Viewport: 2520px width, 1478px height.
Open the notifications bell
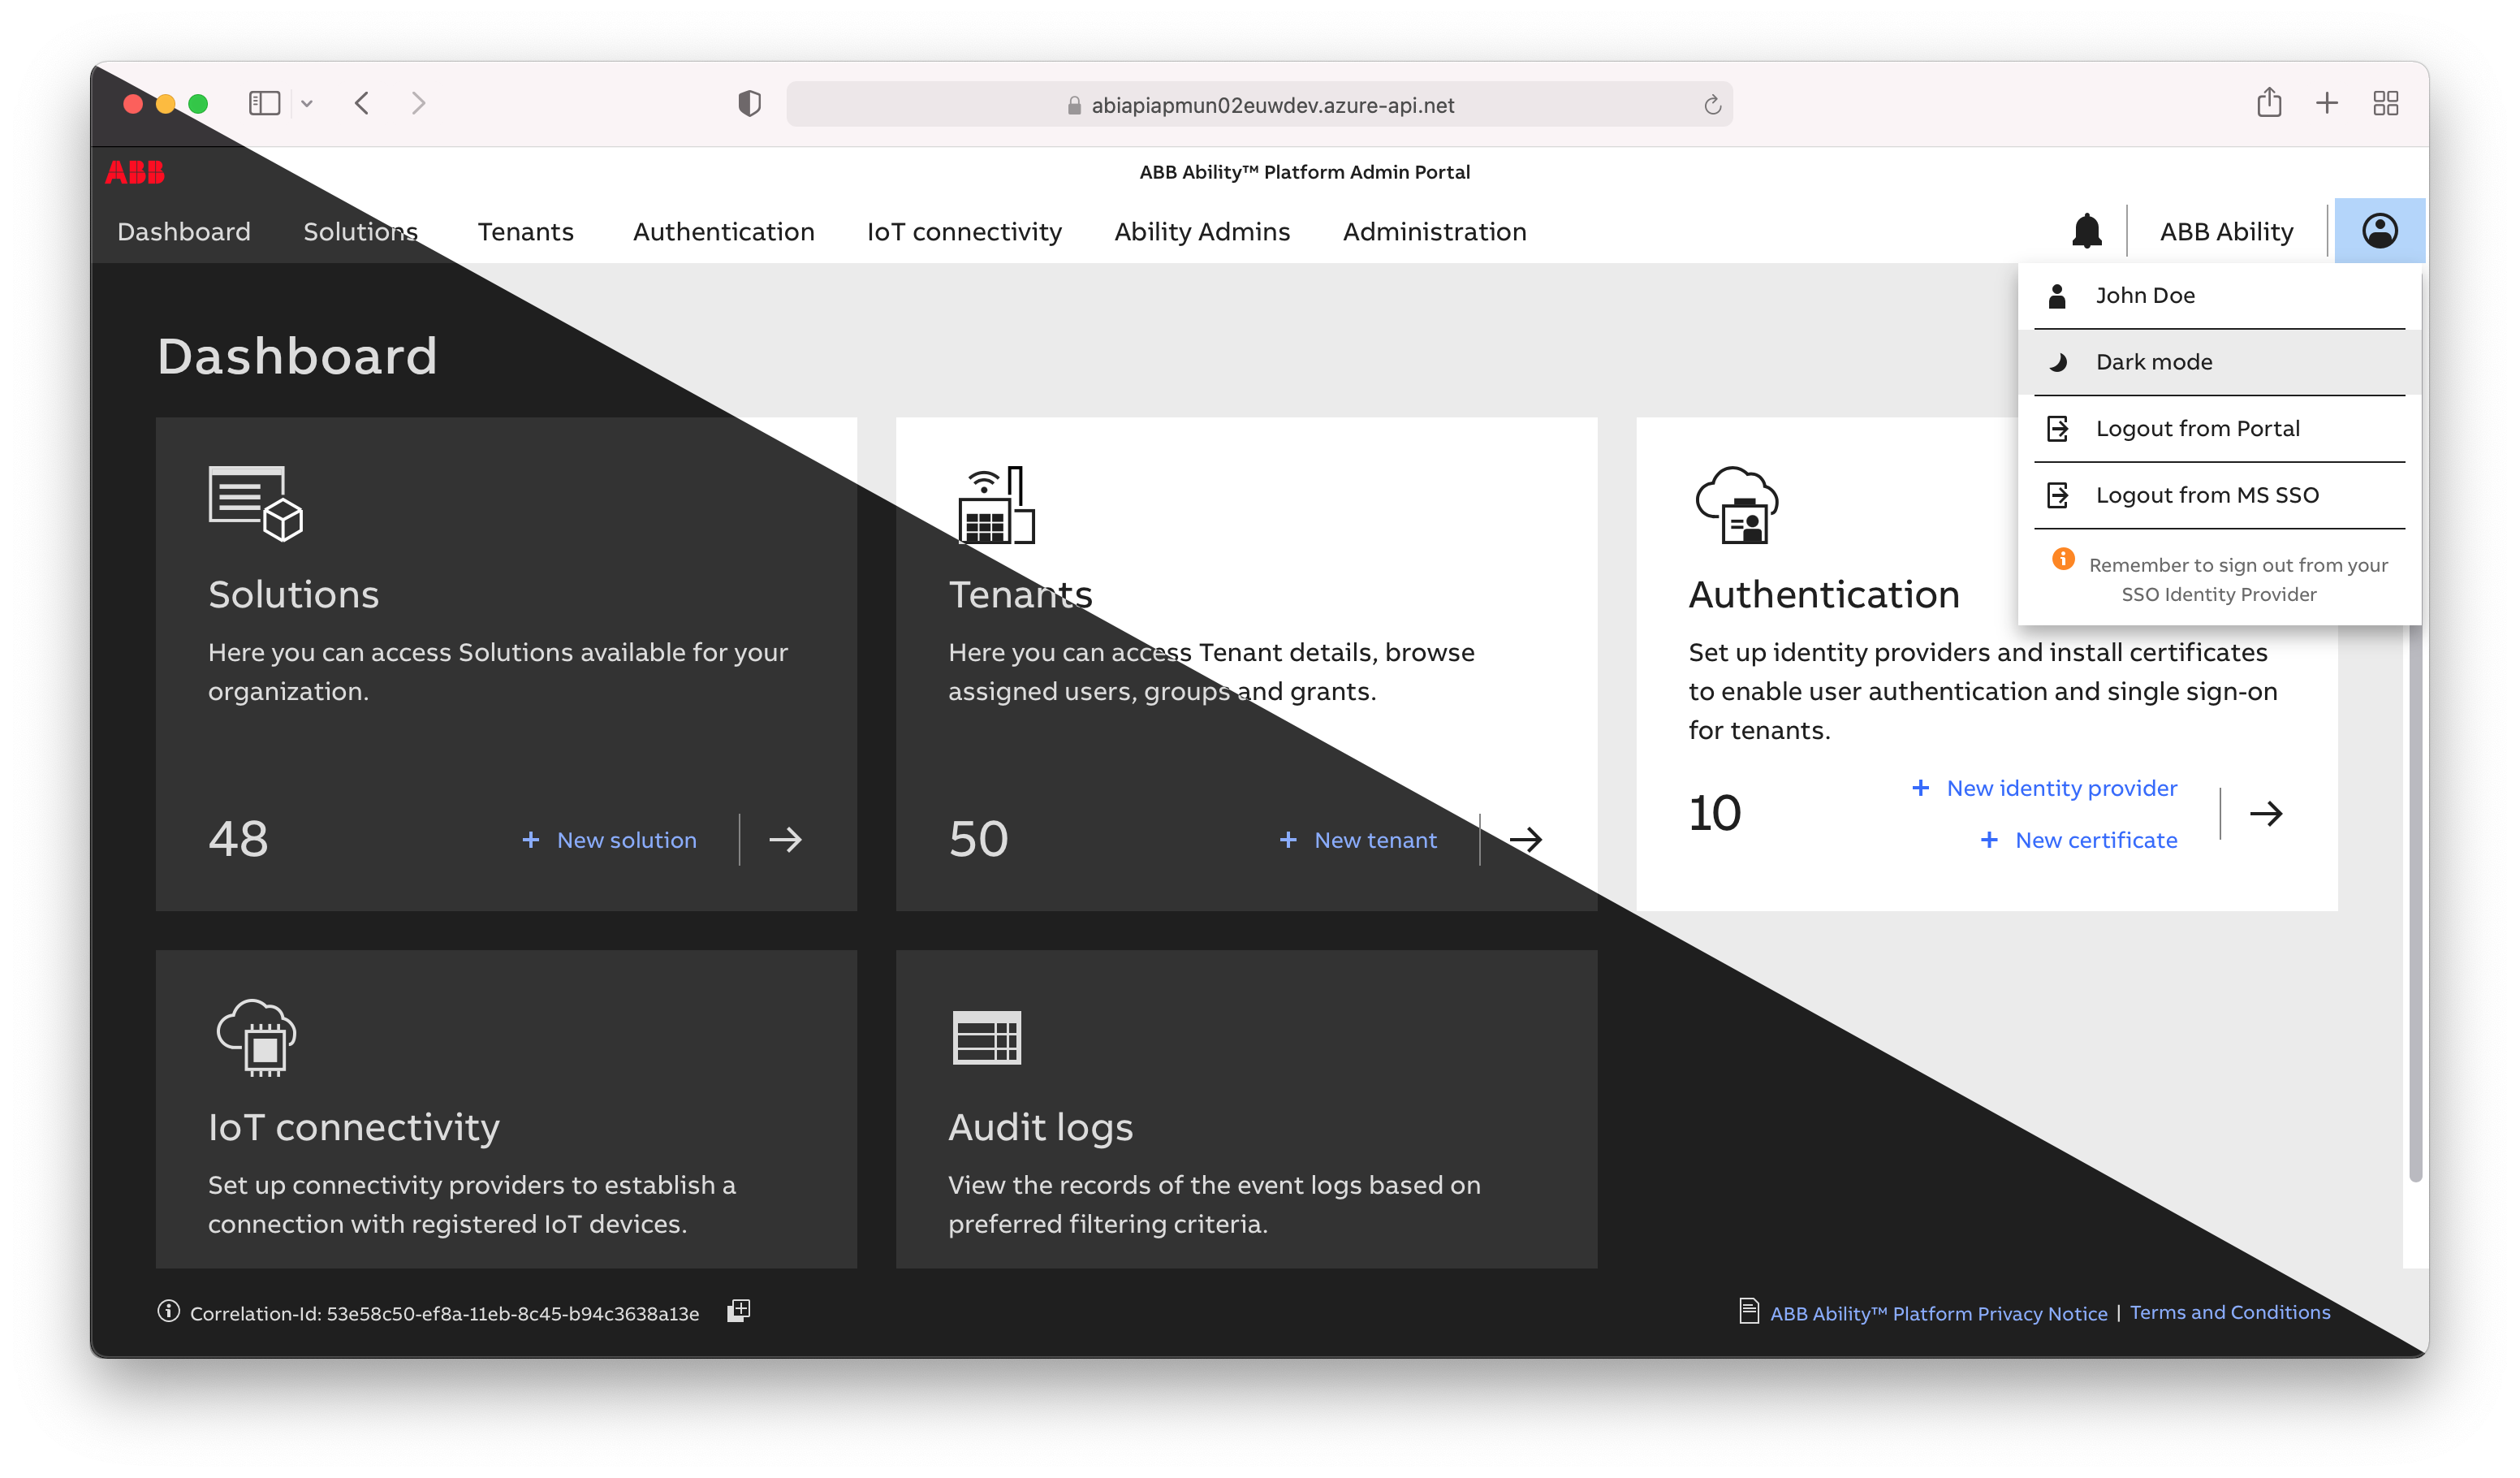tap(2087, 231)
